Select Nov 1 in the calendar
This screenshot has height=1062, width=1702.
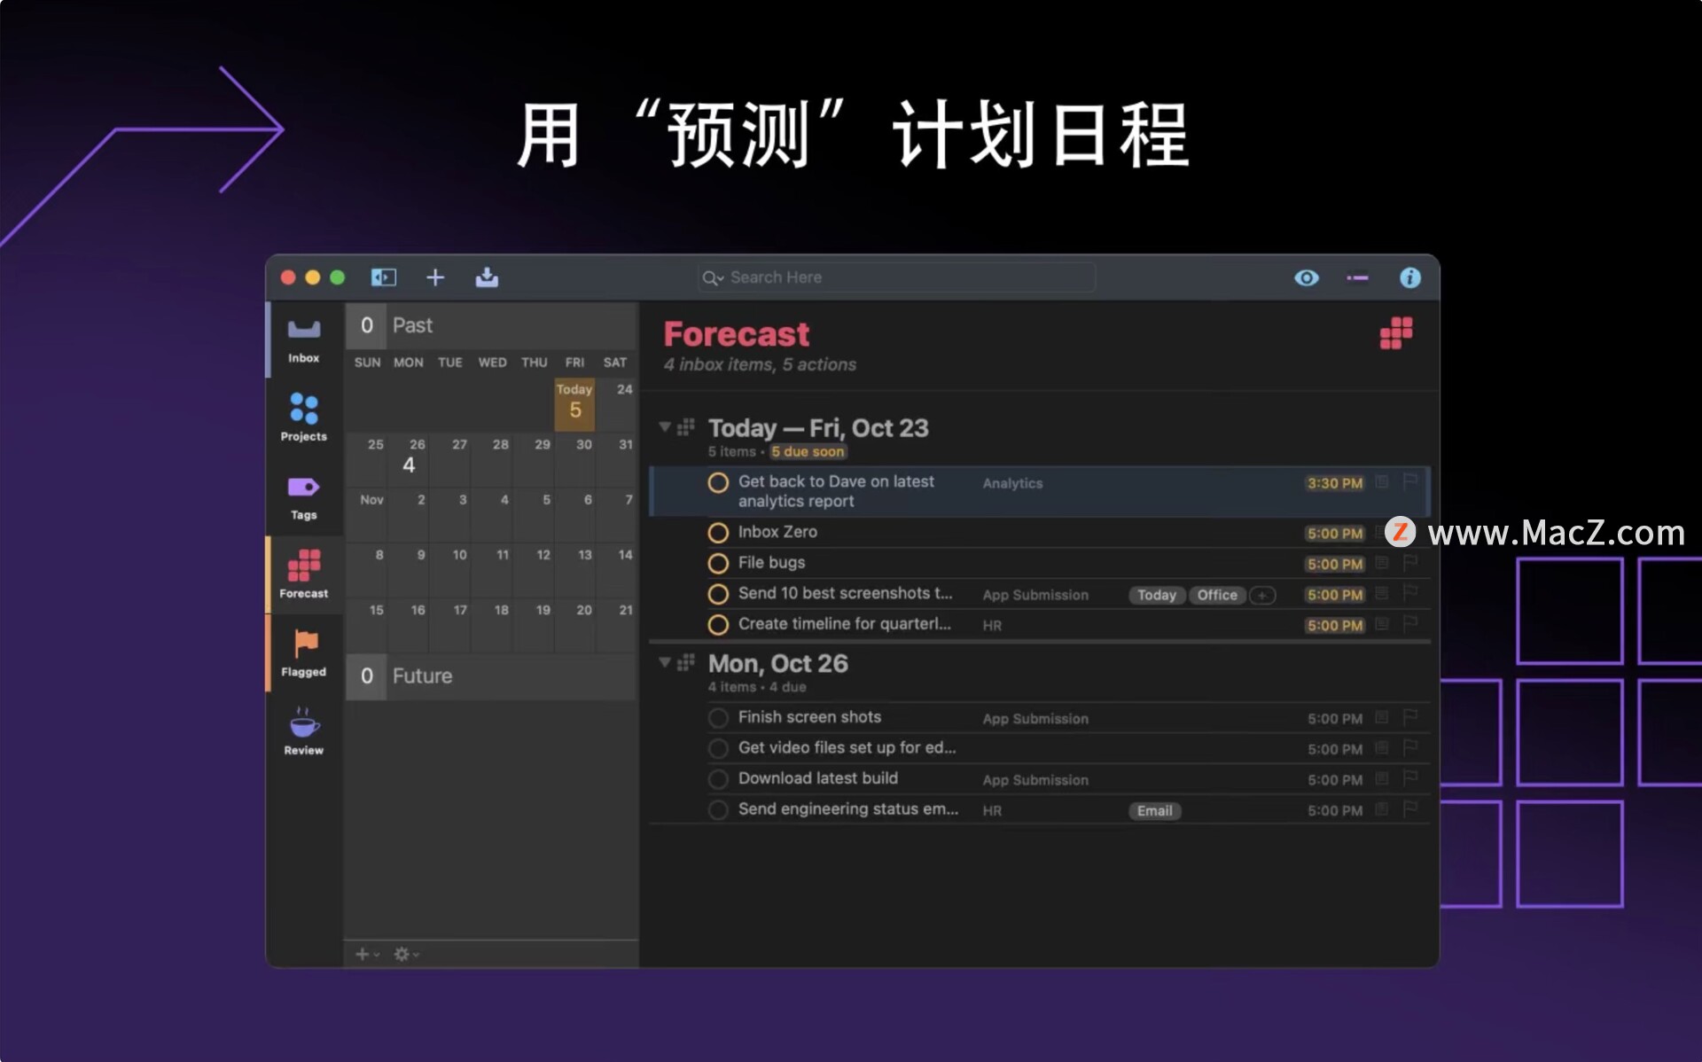[367, 513]
